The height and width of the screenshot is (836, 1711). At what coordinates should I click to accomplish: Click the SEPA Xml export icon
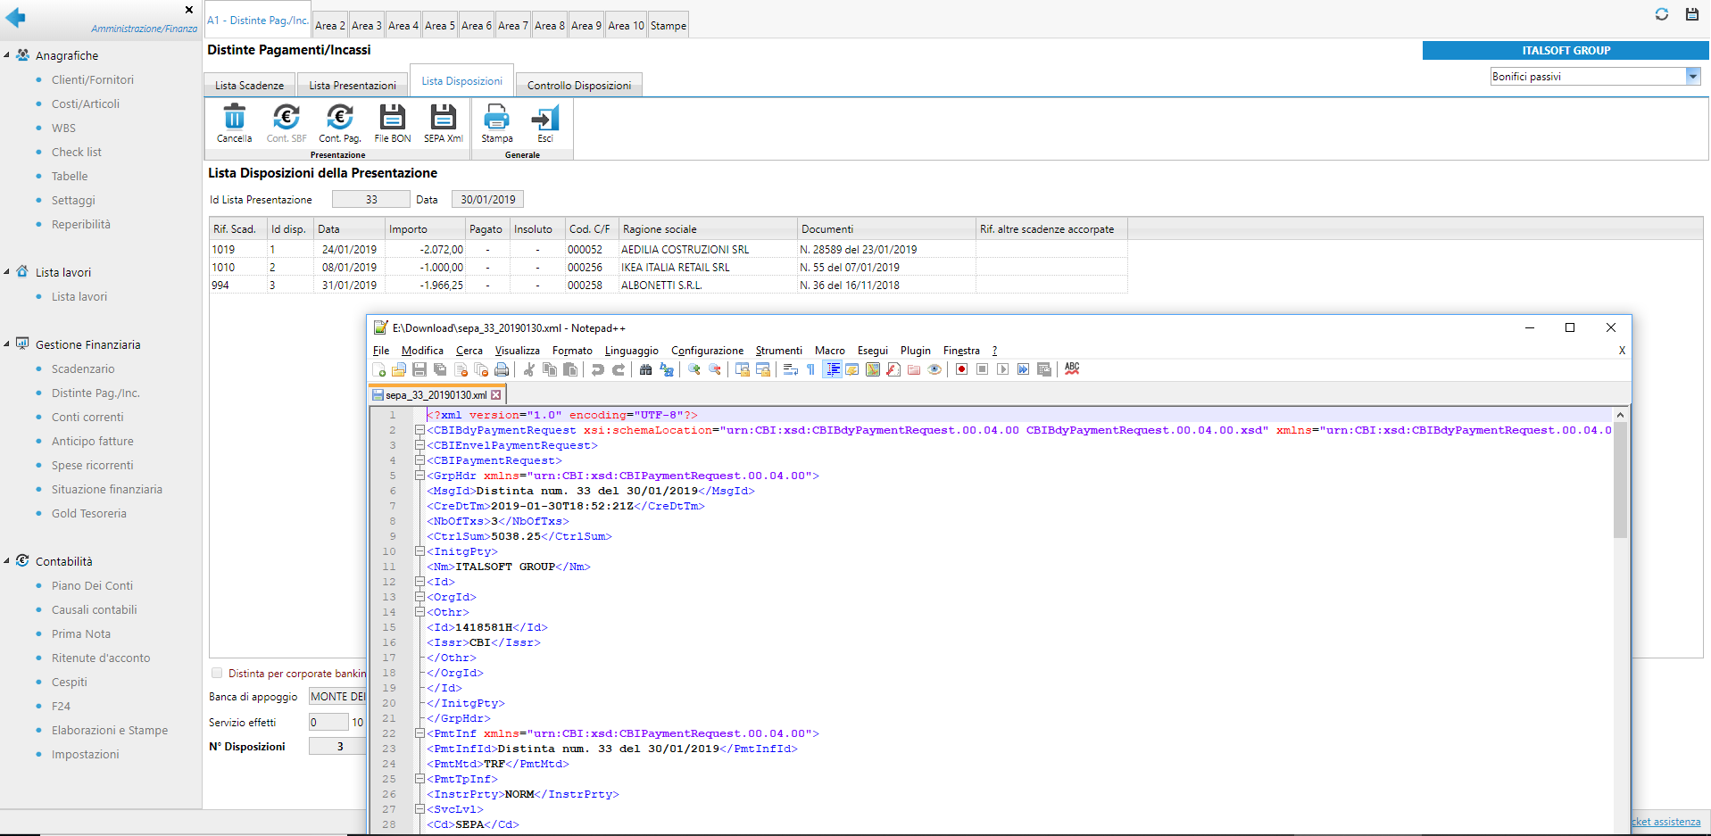(443, 119)
